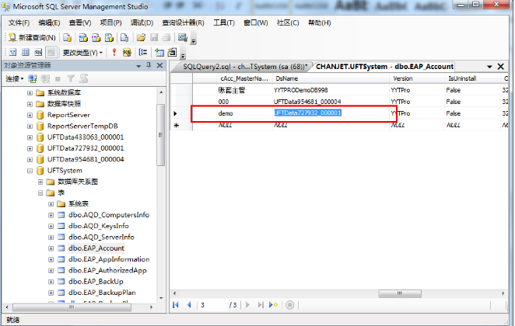Click the results grid horizontal scrollbar thumb
Viewport: 515px width, 326px height.
click(x=400, y=293)
